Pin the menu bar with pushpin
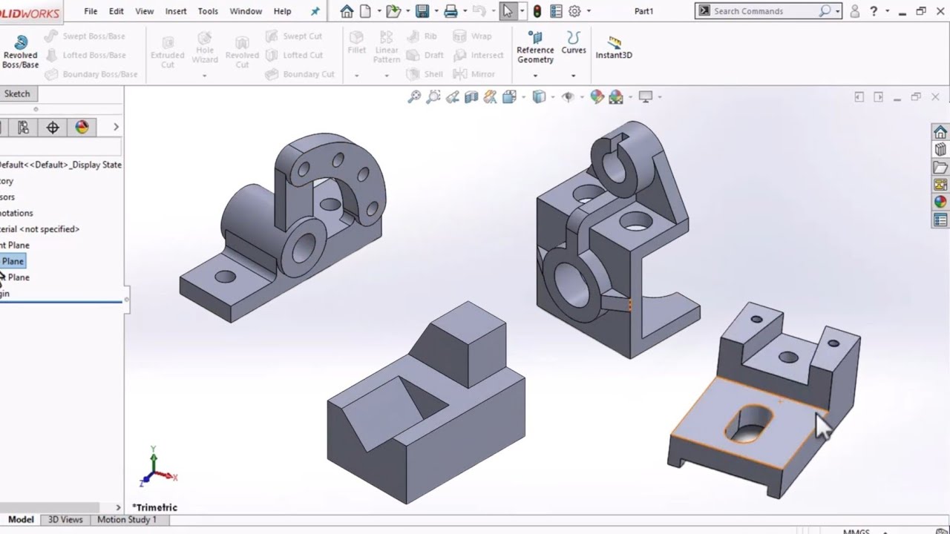 point(315,11)
